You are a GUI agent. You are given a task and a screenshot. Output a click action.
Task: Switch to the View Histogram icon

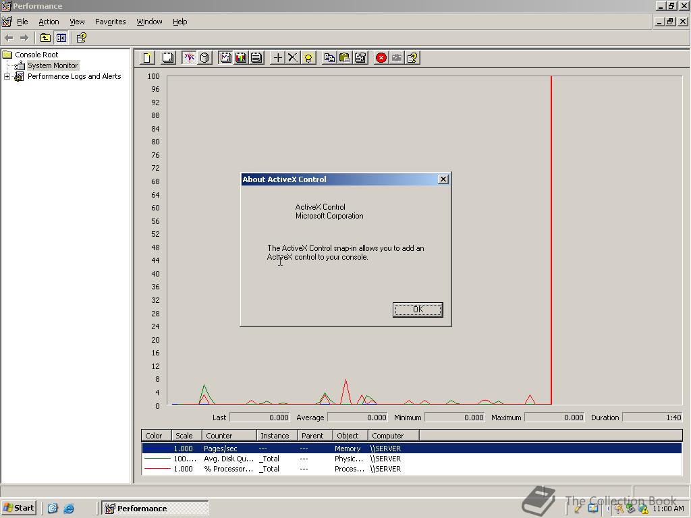point(241,58)
